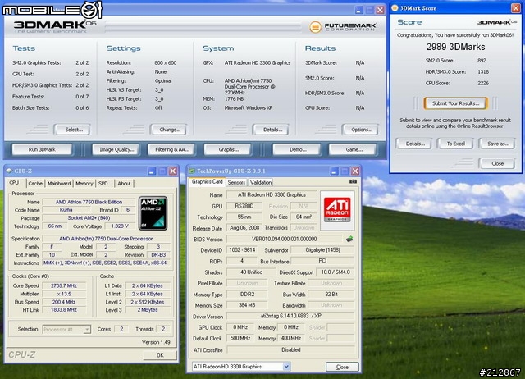The height and width of the screenshot is (379, 525).
Task: Switch to the About tab in CPU-Z
Action: coord(124,184)
